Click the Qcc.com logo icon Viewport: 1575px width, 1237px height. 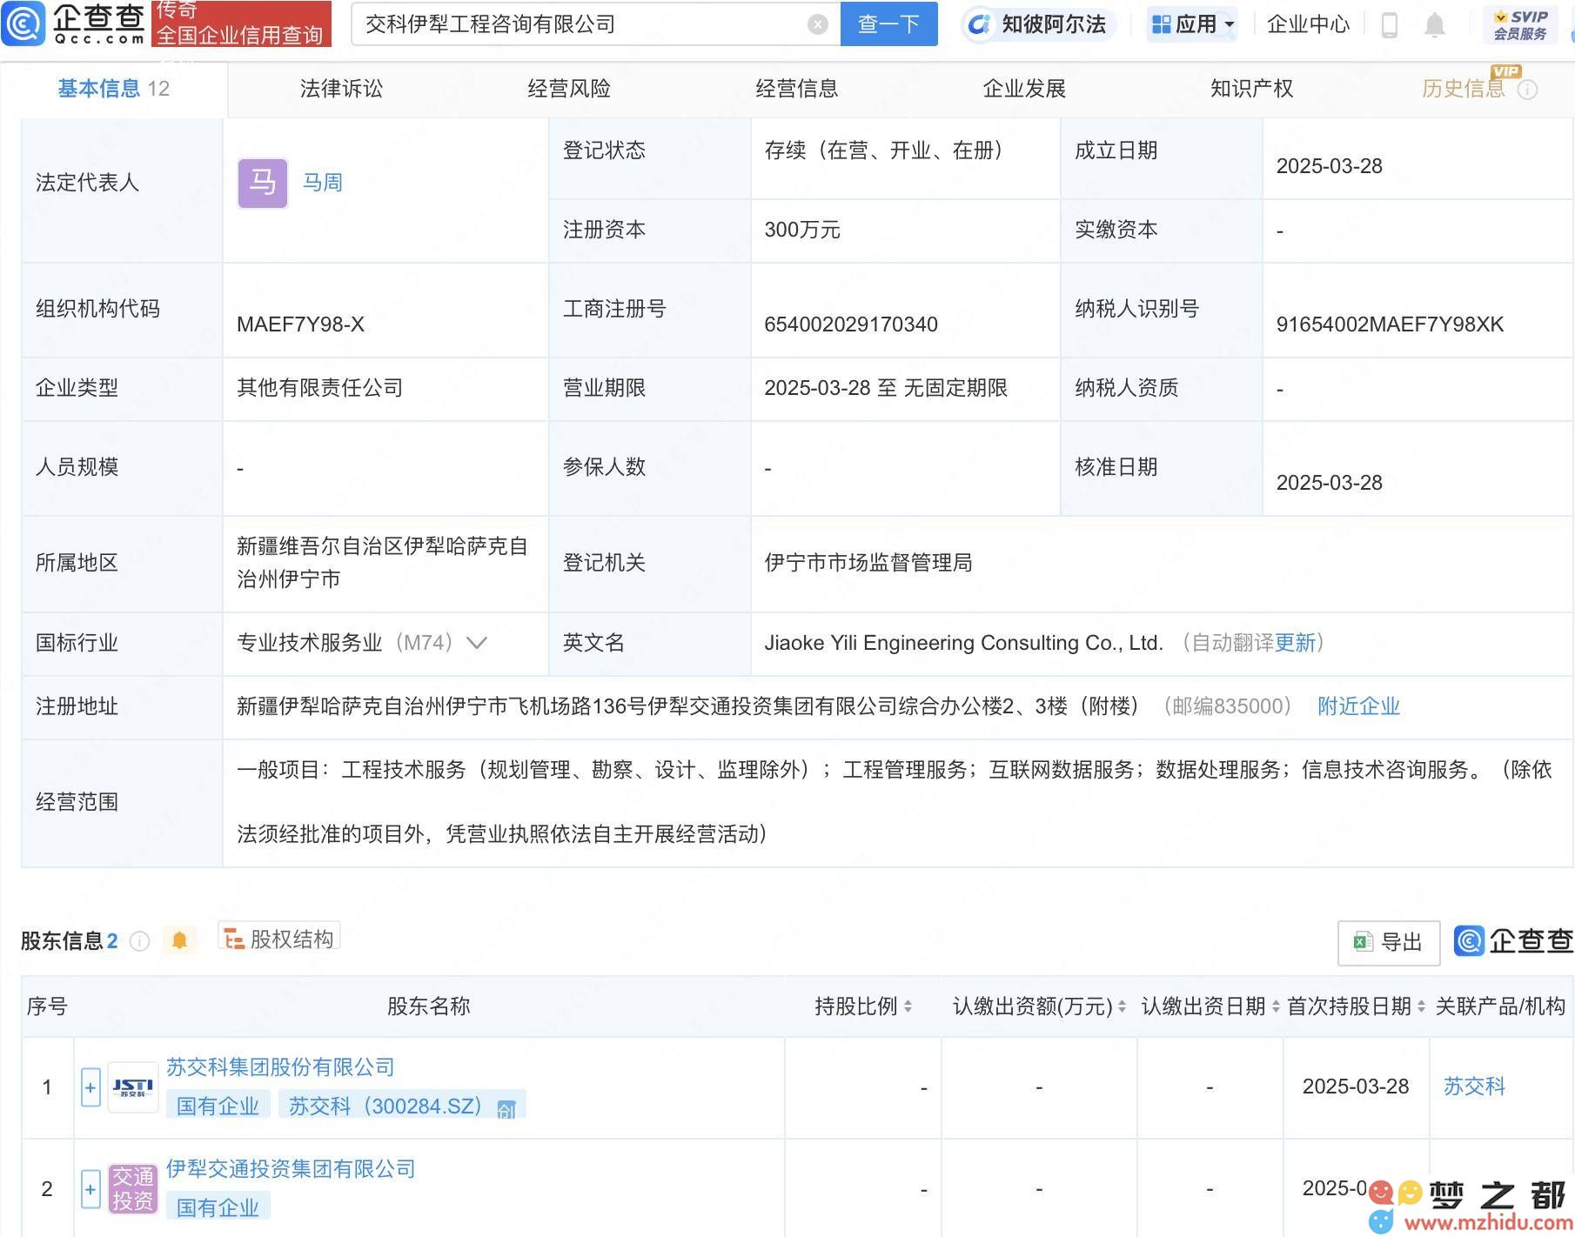pyautogui.click(x=23, y=23)
